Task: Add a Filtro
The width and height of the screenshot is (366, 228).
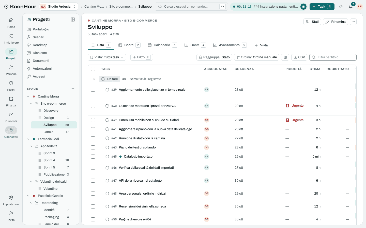Action: (x=142, y=57)
